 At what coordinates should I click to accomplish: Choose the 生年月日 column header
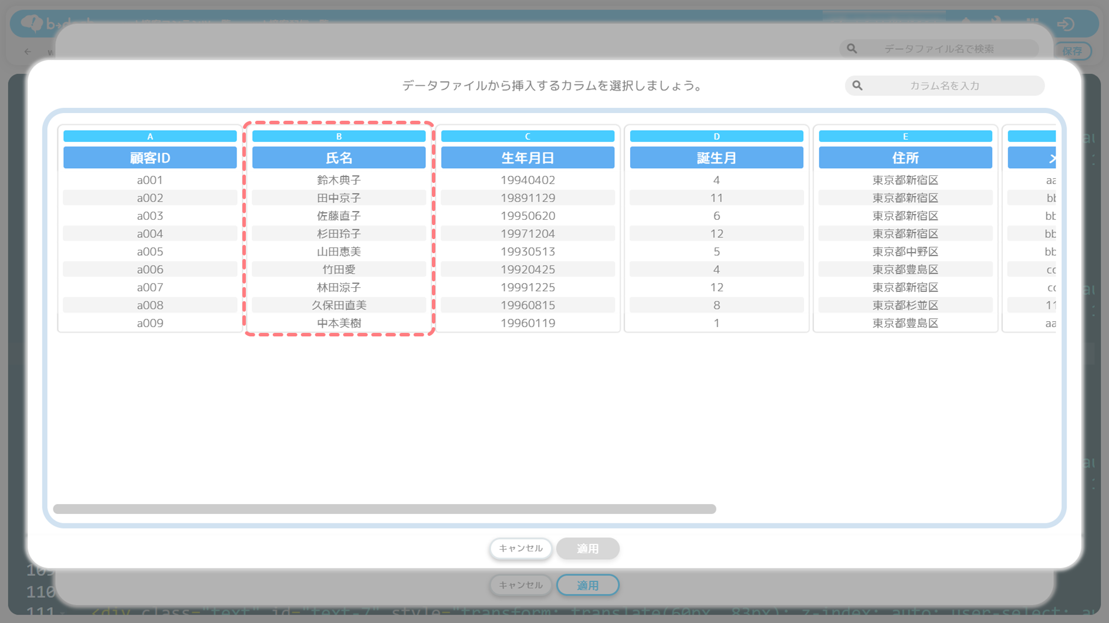pos(528,158)
